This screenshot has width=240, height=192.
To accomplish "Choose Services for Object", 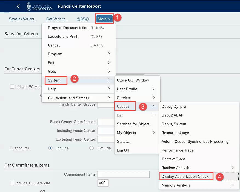I will (137, 124).
